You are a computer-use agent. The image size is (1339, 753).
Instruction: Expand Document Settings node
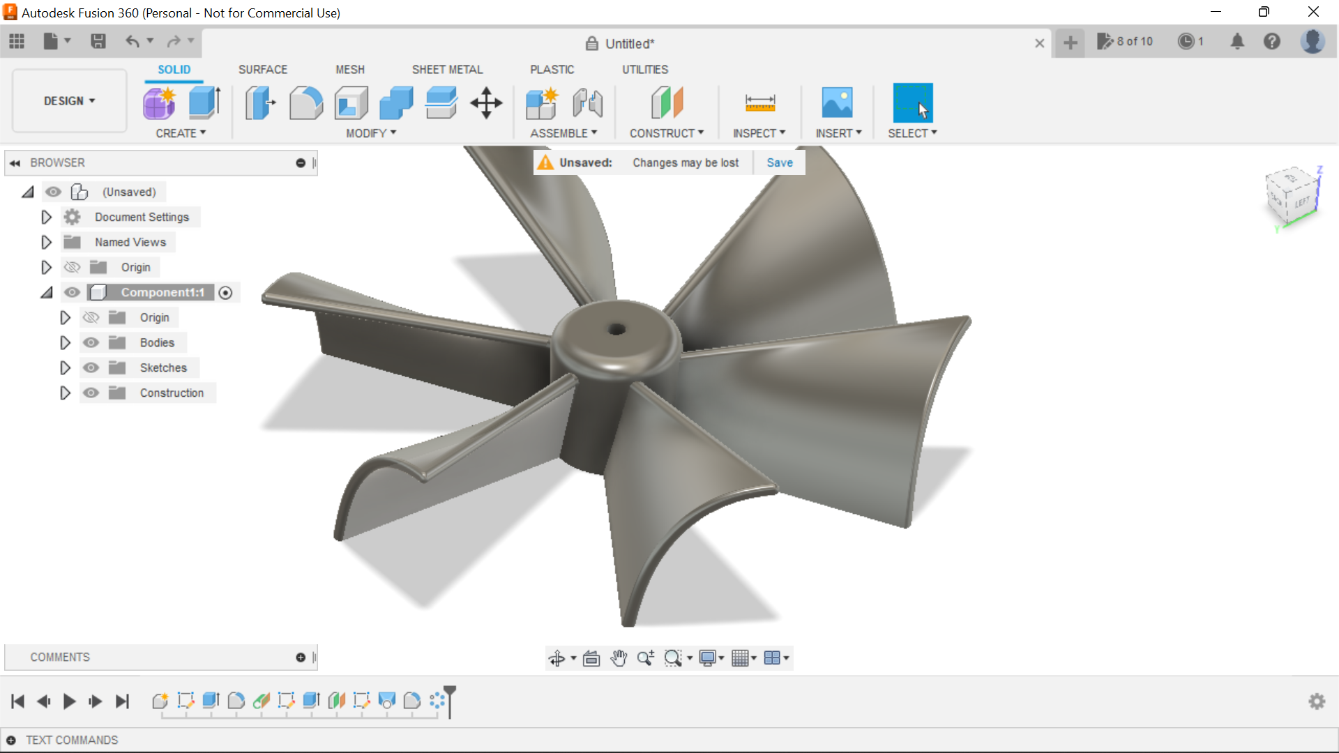46,217
